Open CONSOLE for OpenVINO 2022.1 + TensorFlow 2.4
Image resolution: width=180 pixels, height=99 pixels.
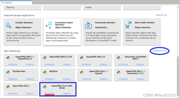point(30,65)
